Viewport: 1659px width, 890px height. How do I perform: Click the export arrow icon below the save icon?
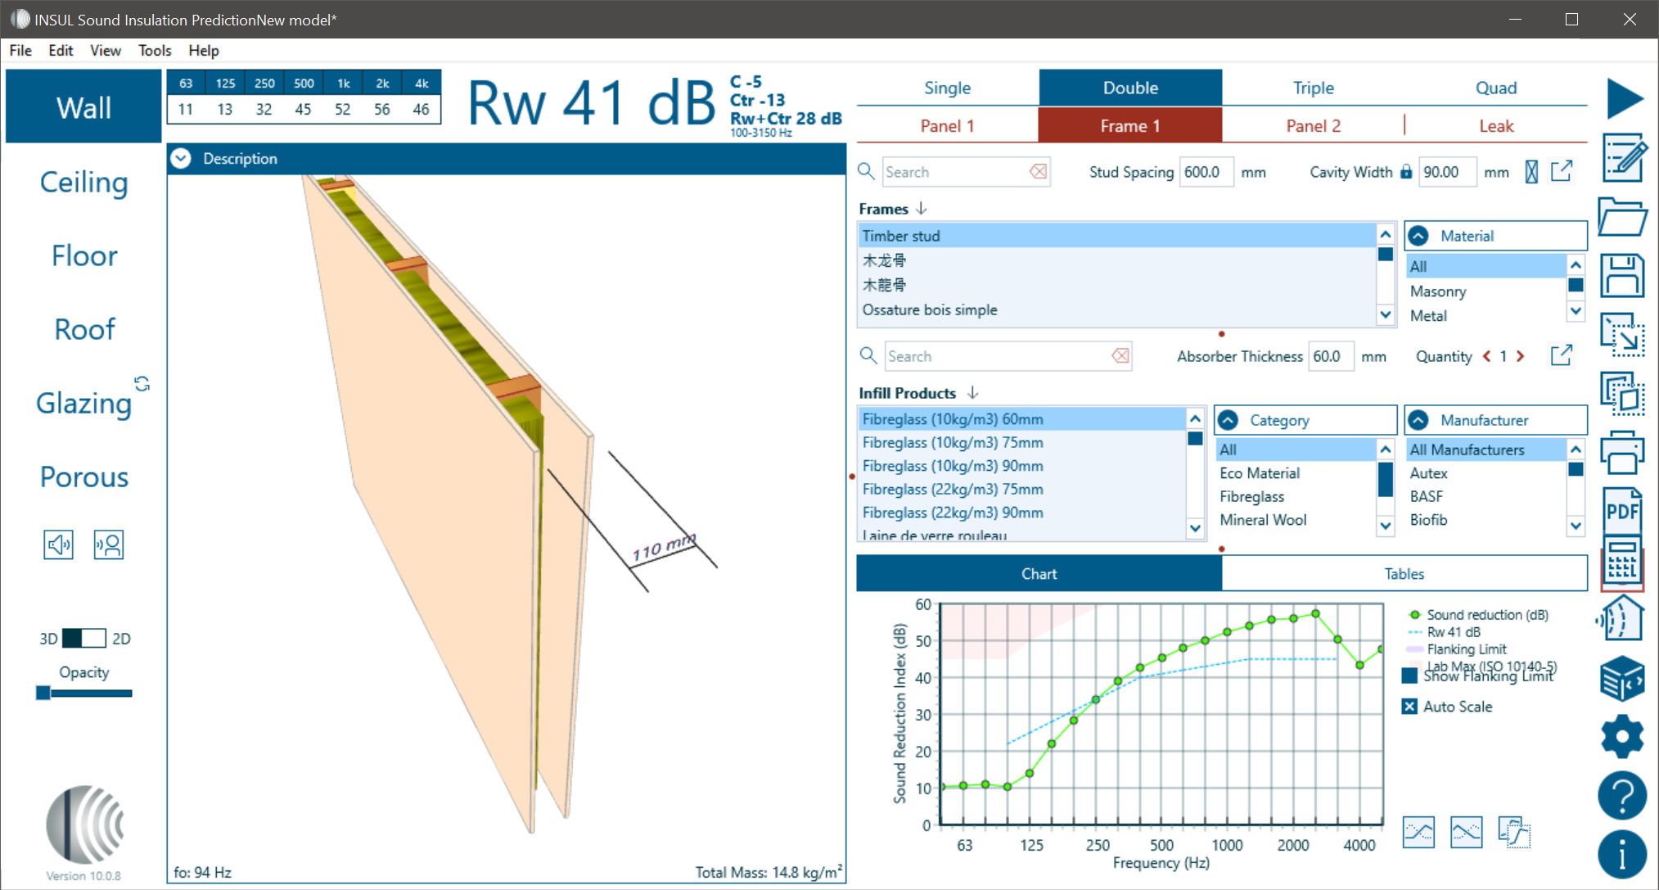[1622, 335]
